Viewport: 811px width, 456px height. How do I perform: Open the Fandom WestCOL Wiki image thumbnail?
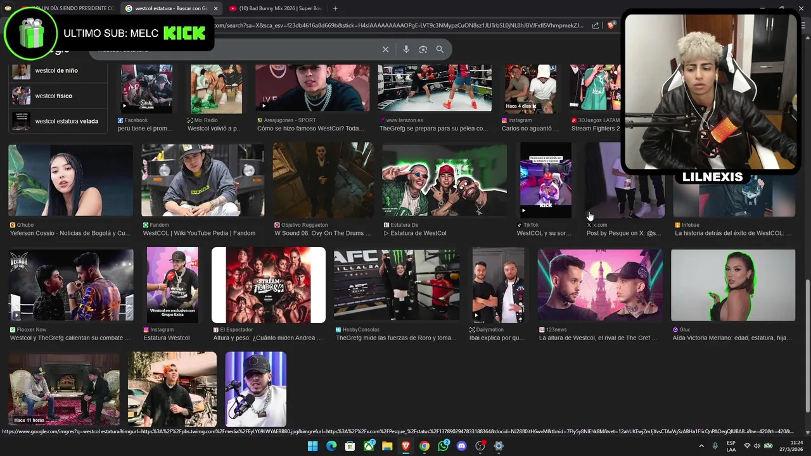point(203,180)
